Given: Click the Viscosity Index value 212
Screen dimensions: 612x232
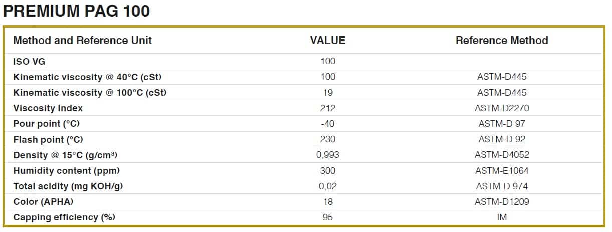Looking at the screenshot, I should [328, 108].
